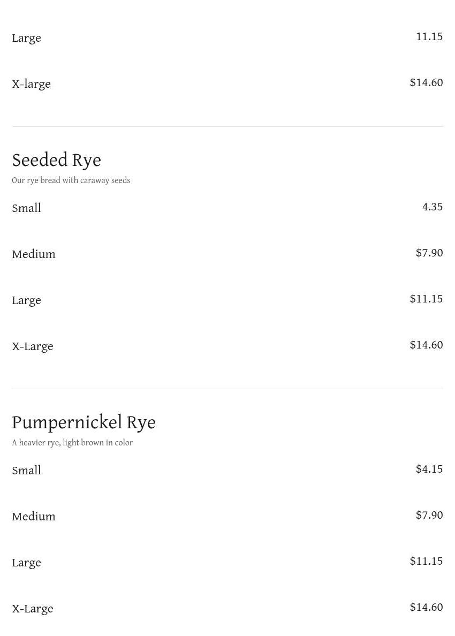
Task: Click the 11.15 price without dollar sign
Action: [429, 37]
